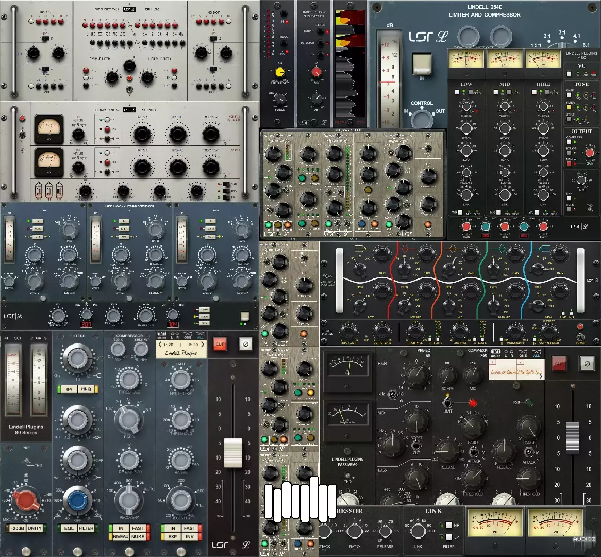The width and height of the screenshot is (601, 557).
Task: Flip the BOOST/CUT toggle in the MID band
Action: click(x=416, y=446)
